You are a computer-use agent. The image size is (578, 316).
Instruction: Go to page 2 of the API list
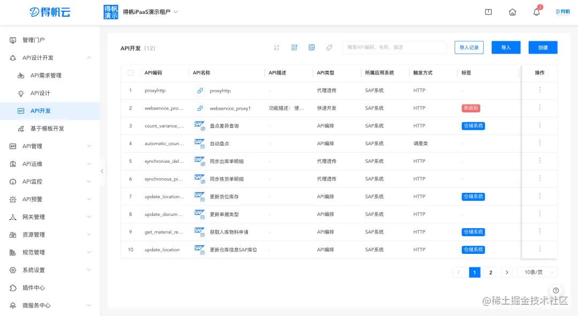[490, 272]
